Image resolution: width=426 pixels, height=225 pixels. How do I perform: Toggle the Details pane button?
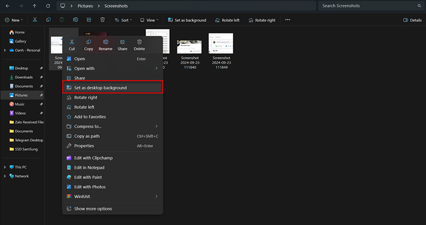(x=412, y=20)
